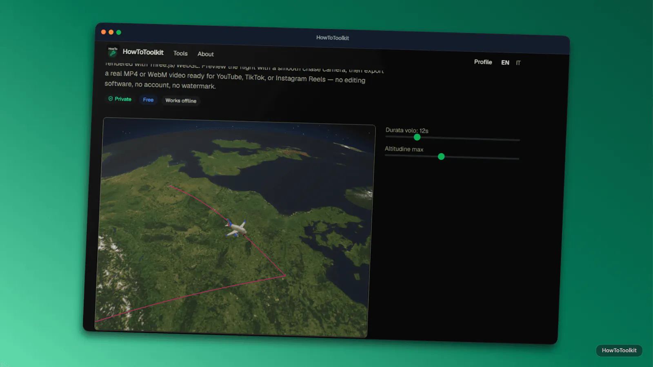
Task: Click the HowToToolkit logo icon
Action: coord(113,51)
